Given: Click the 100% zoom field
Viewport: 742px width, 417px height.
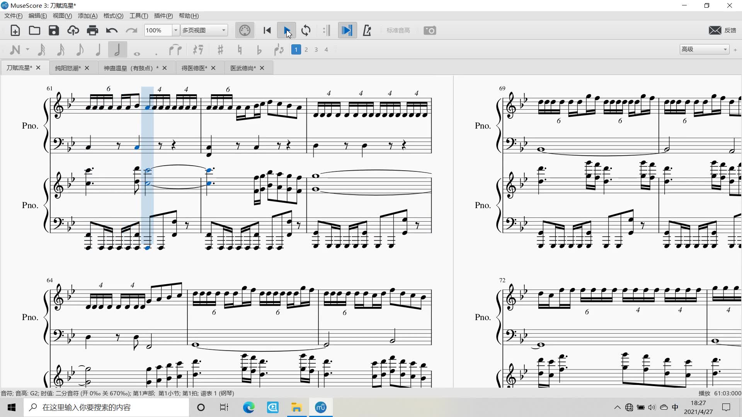Looking at the screenshot, I should 158,31.
